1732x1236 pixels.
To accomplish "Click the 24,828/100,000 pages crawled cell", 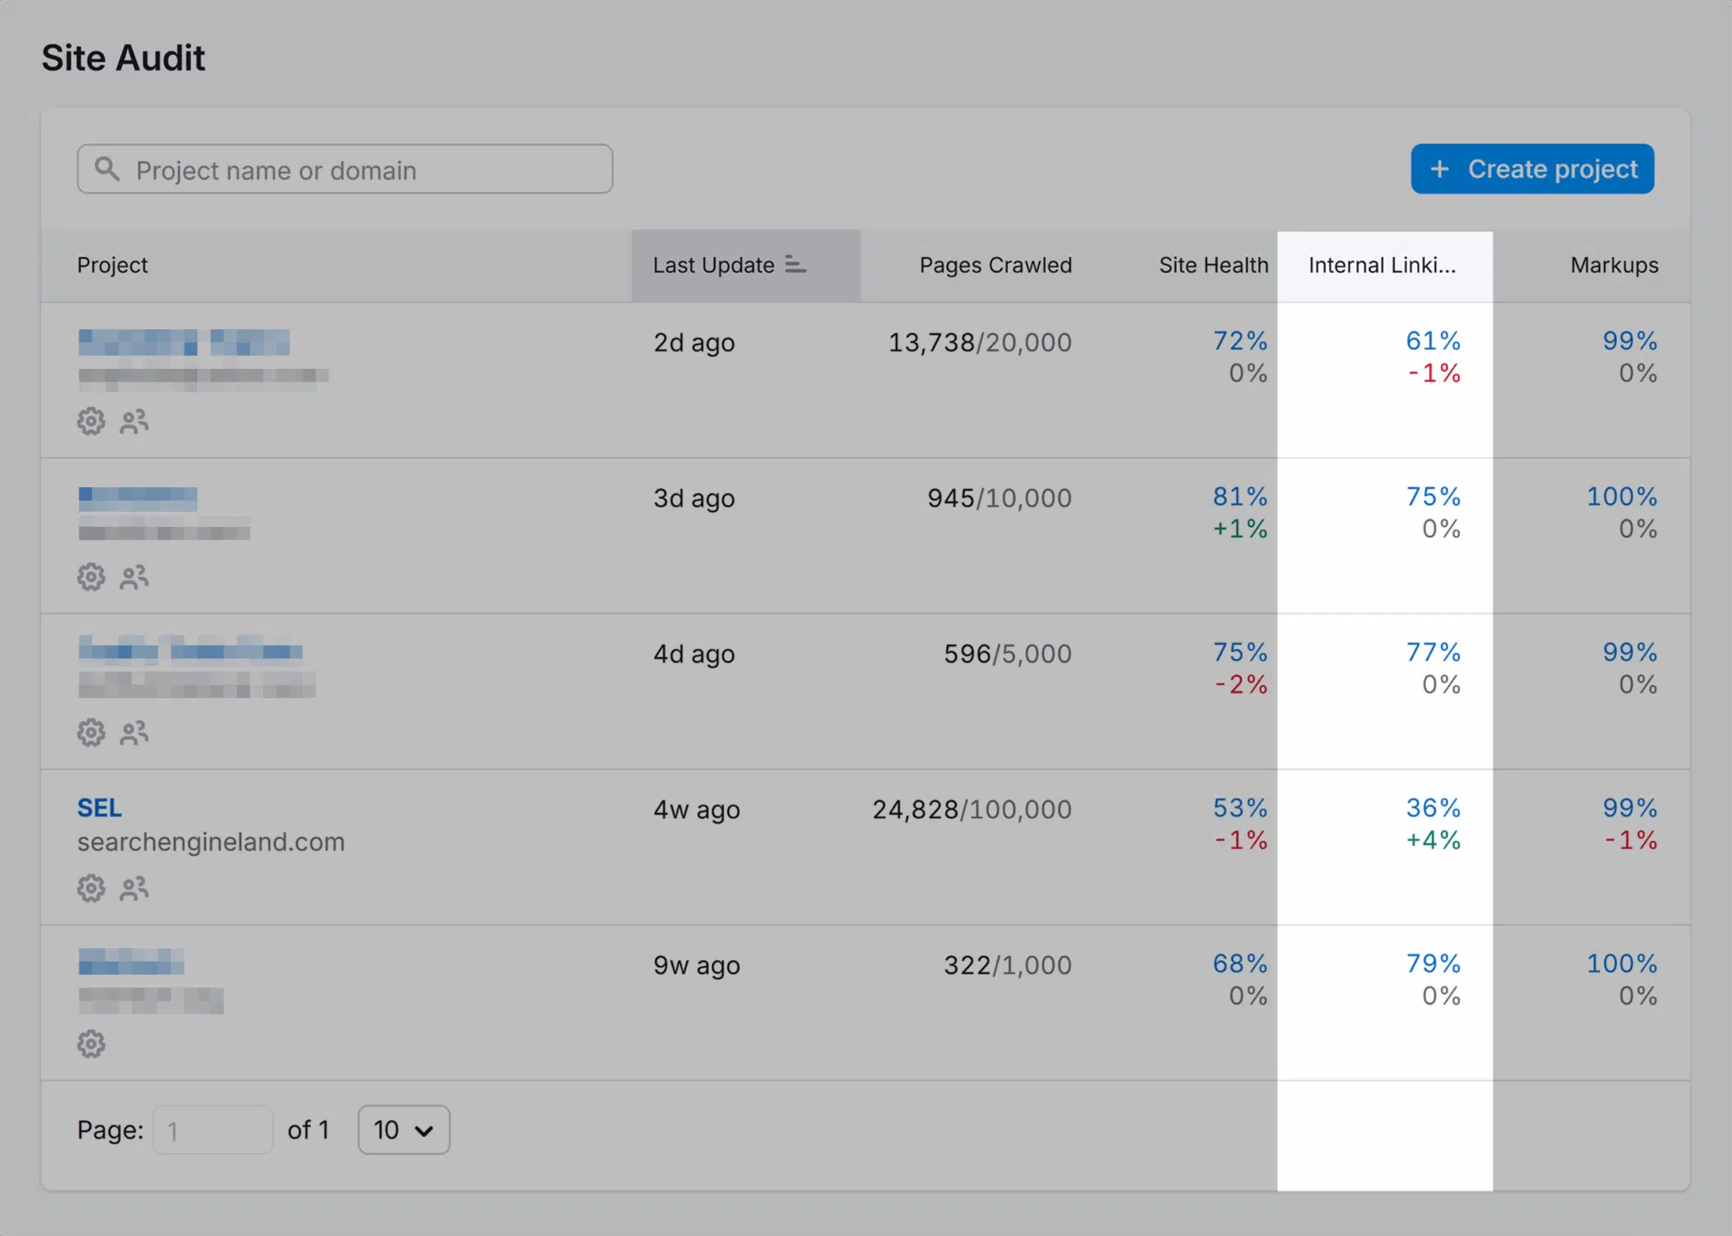I will click(972, 810).
